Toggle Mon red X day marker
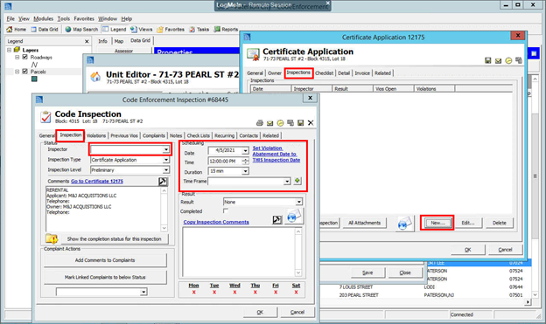Viewport: 546px width, 324px height. coord(193,293)
